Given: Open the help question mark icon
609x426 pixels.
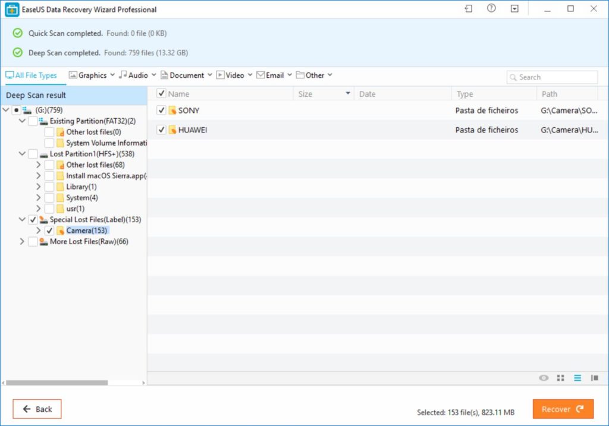Looking at the screenshot, I should [x=491, y=8].
